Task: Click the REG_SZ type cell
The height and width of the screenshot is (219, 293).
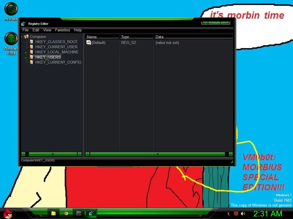Action: [128, 43]
